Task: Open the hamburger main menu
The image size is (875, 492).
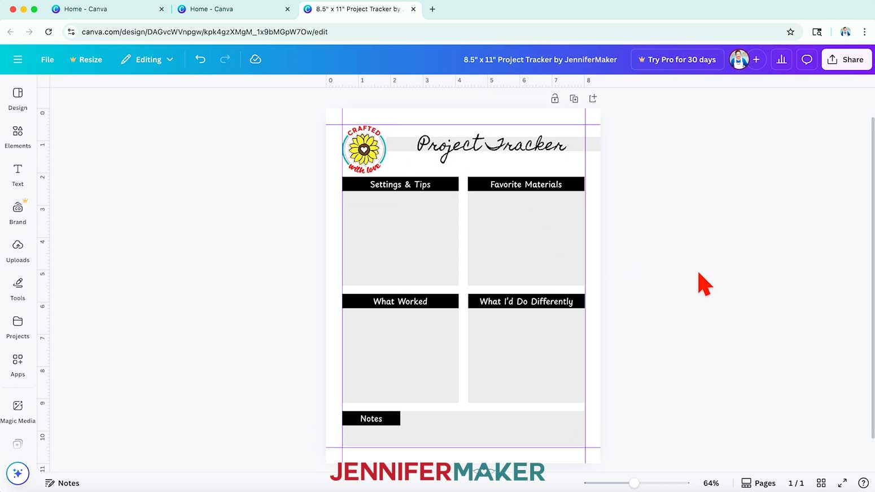Action: click(x=17, y=59)
